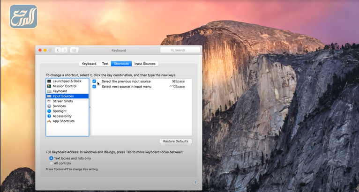Select the Screen Shots icon

pos(49,101)
